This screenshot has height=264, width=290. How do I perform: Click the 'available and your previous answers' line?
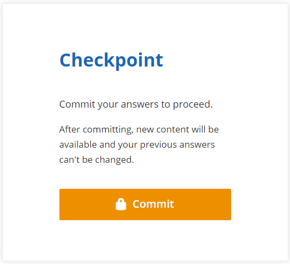137,144
